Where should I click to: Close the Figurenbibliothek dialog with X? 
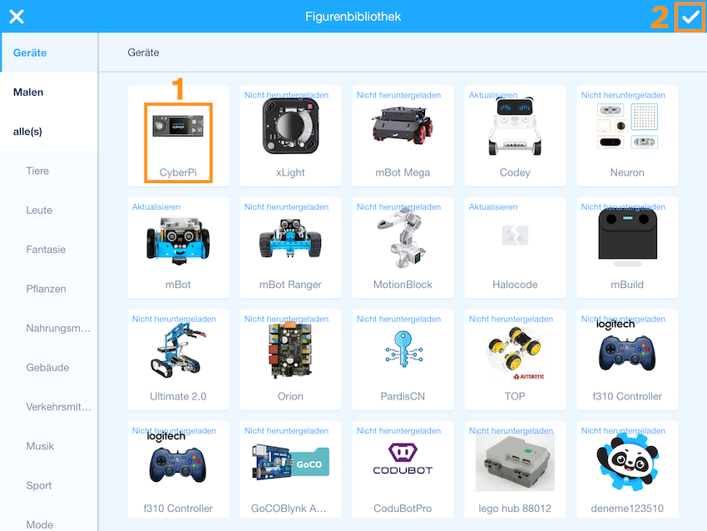pos(17,17)
